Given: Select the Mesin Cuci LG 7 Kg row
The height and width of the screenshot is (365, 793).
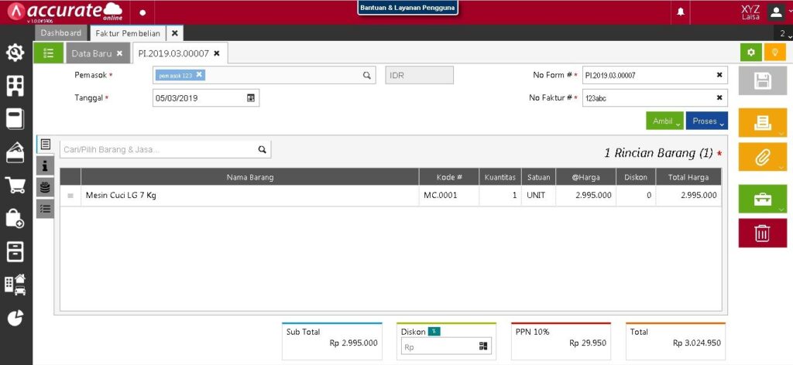Looking at the screenshot, I should (248, 196).
